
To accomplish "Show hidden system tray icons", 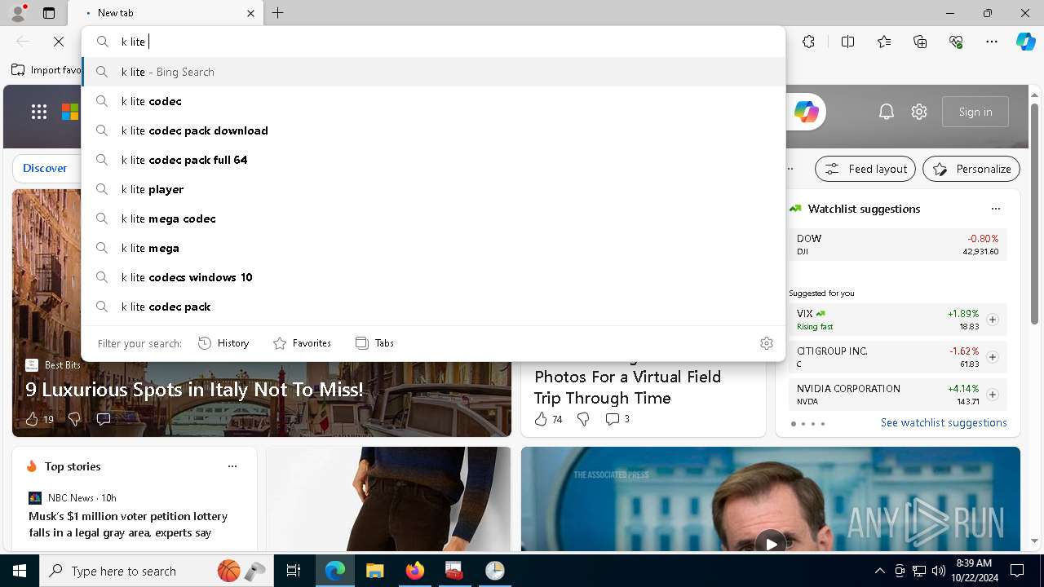I will [x=879, y=571].
